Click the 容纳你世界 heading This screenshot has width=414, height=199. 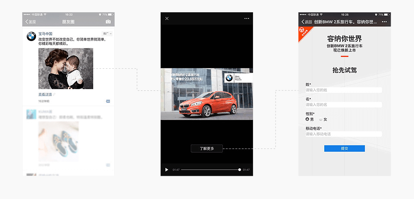(x=345, y=39)
